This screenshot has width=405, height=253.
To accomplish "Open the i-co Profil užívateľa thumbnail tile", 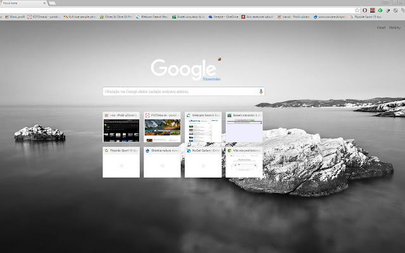I will tap(121, 127).
